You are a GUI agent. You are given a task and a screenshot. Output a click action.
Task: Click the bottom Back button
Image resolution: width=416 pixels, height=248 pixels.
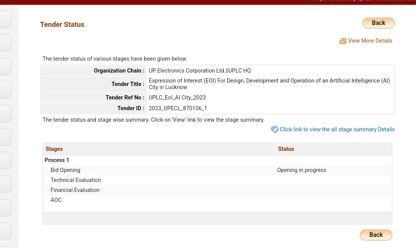376,235
